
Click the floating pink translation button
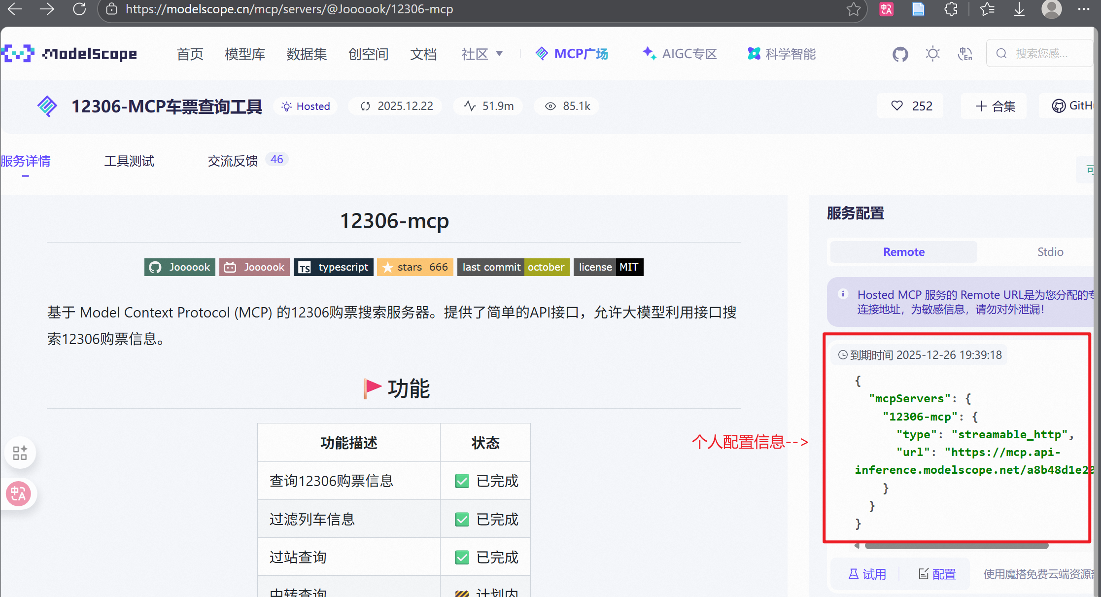(18, 493)
